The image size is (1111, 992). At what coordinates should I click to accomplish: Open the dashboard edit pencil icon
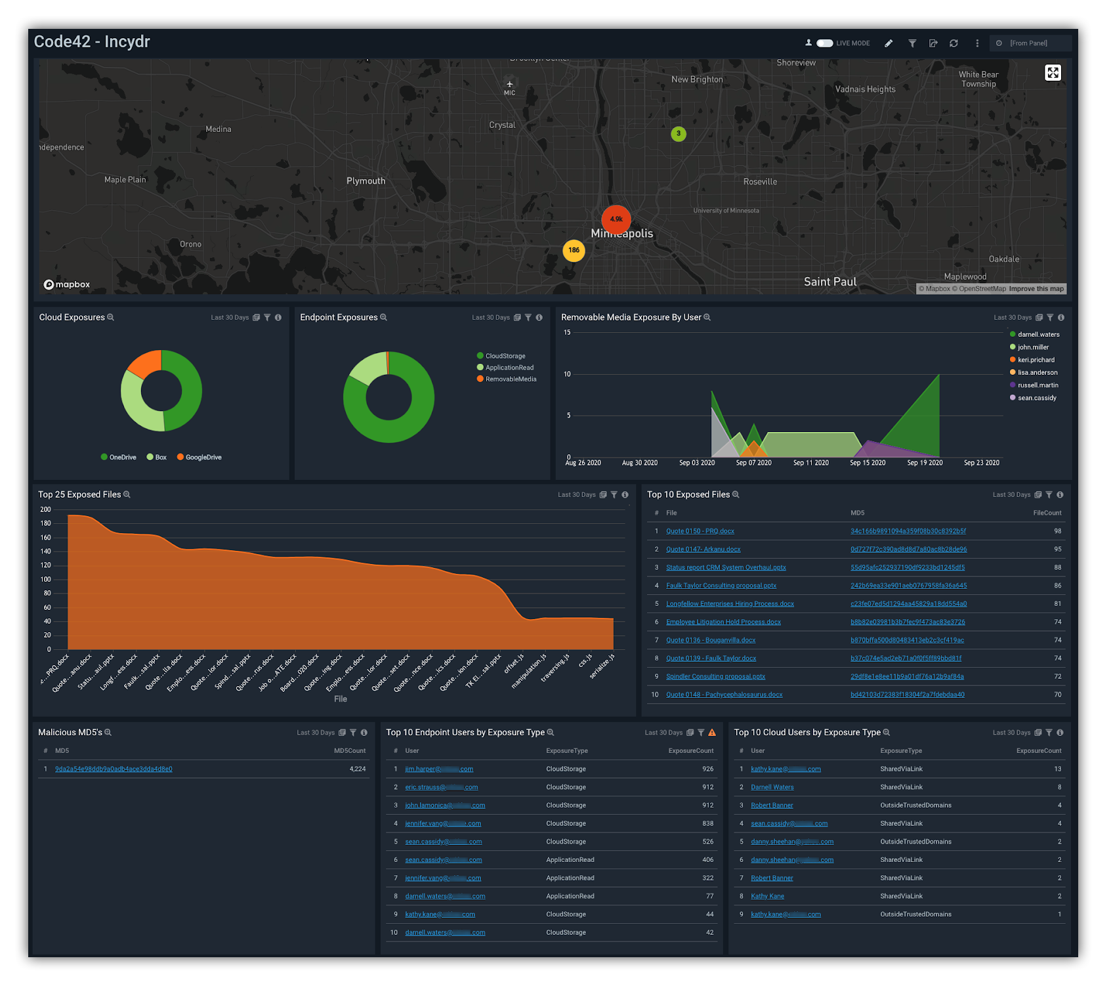(888, 43)
